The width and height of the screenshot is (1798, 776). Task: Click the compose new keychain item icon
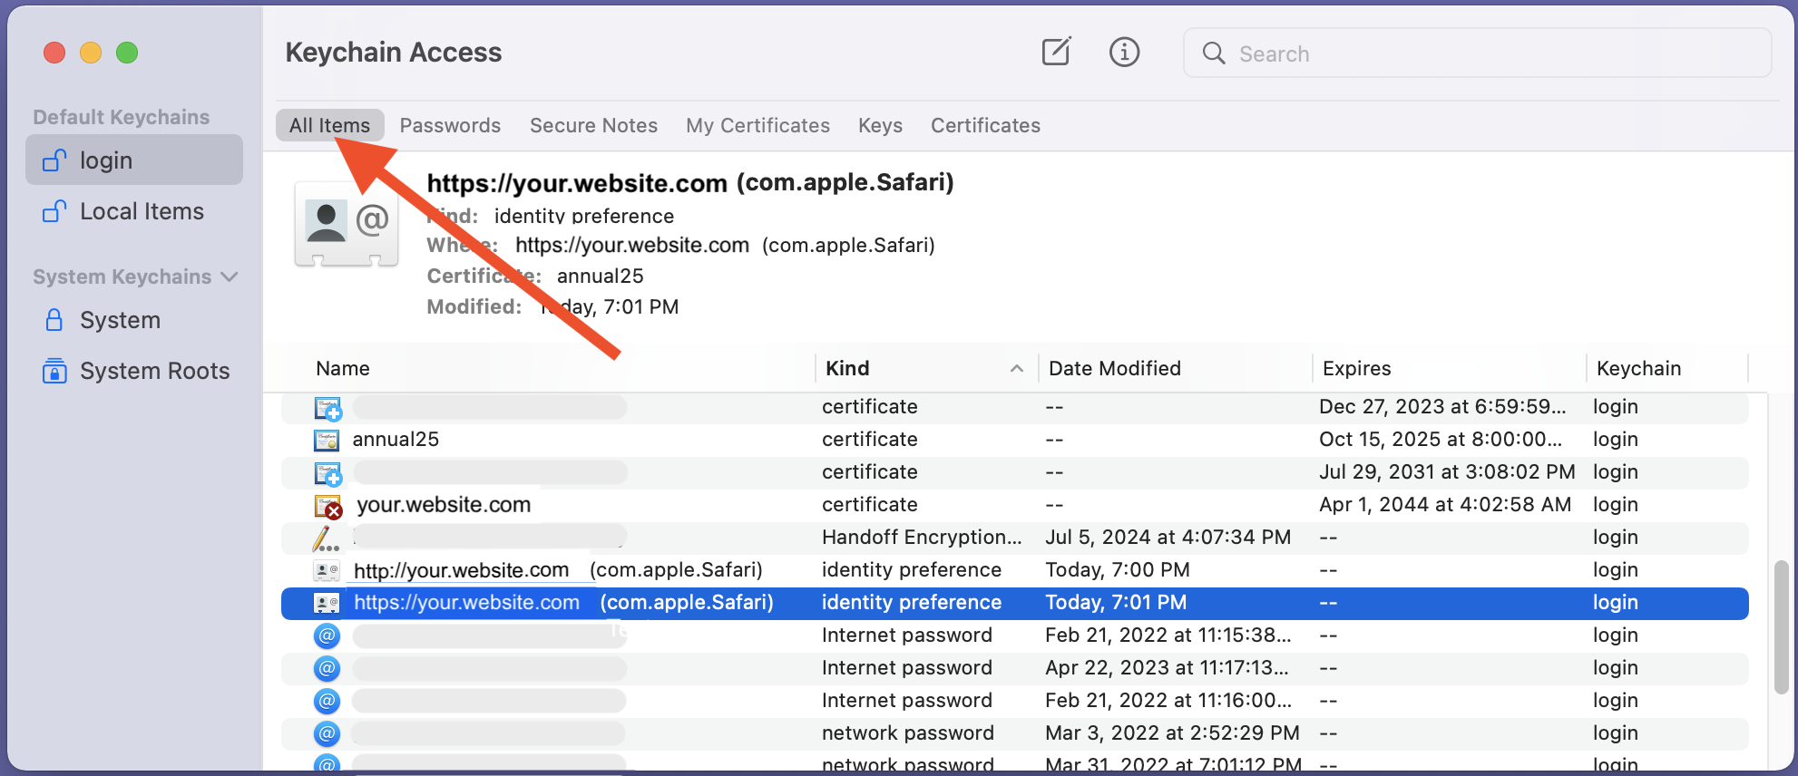coord(1056,52)
